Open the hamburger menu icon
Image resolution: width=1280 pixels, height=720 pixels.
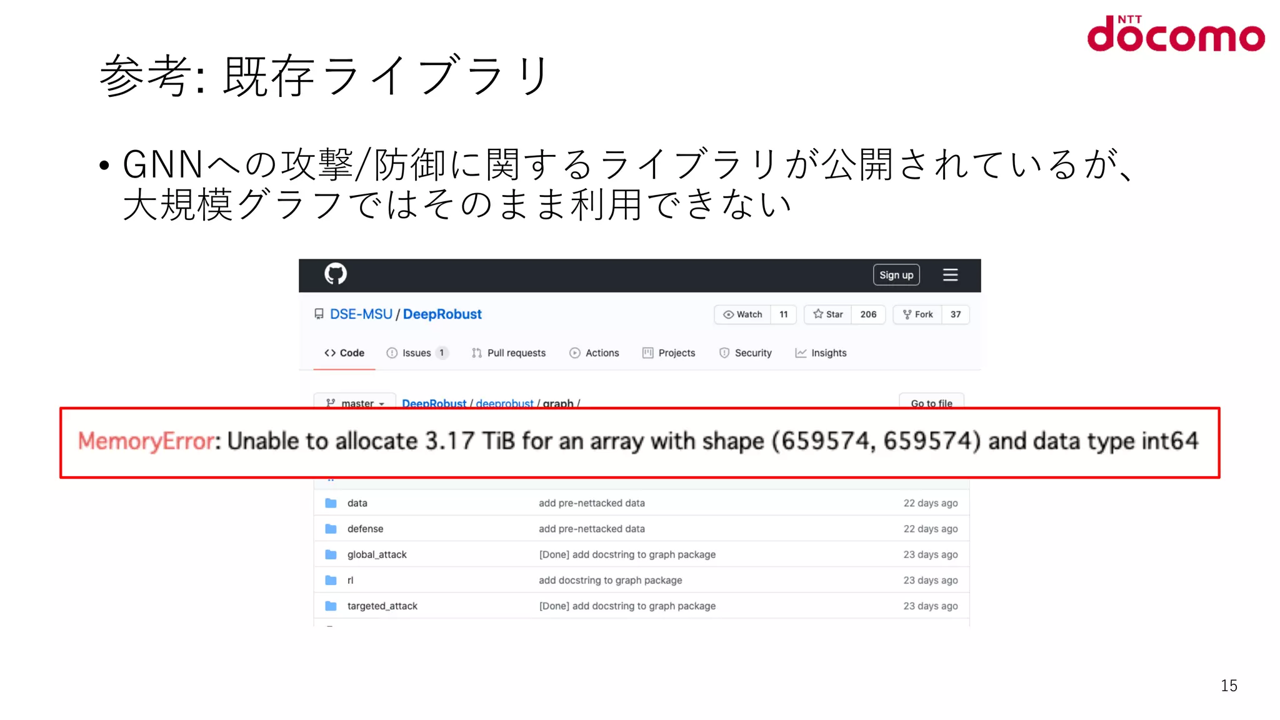(950, 275)
